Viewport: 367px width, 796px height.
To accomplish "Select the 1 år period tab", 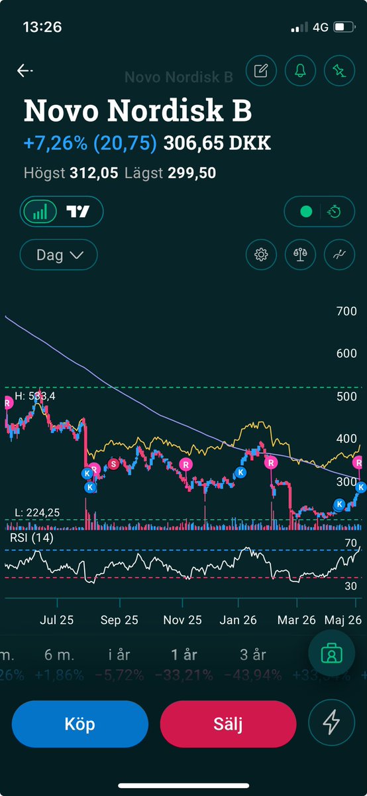I will tap(184, 655).
